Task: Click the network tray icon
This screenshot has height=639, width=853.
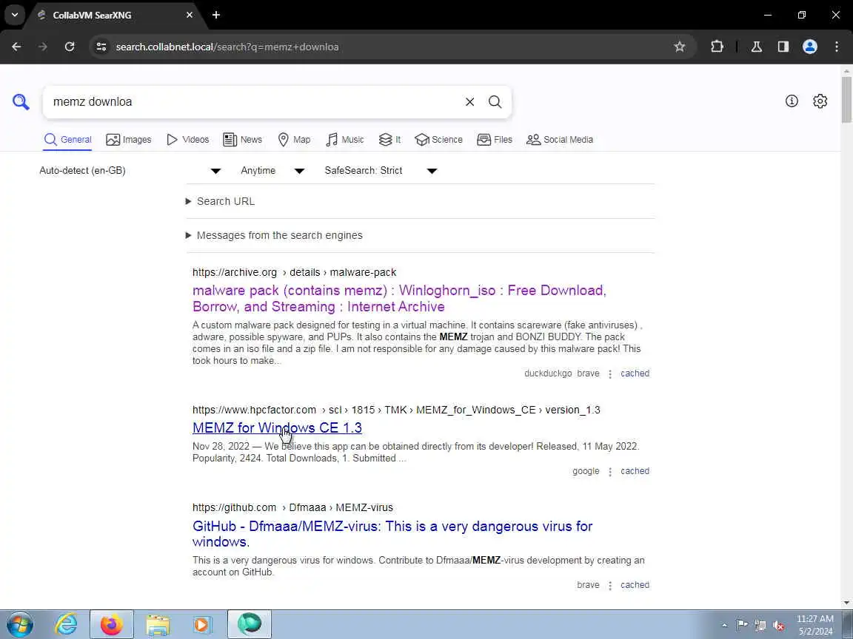Action: (760, 626)
